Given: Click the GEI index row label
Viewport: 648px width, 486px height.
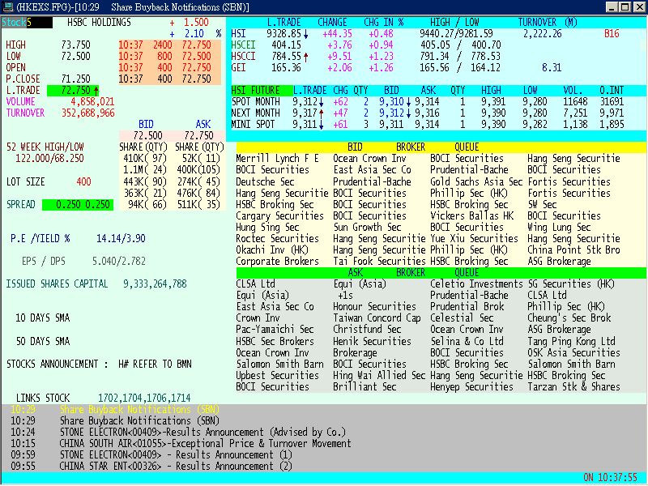Looking at the screenshot, I should (238, 68).
